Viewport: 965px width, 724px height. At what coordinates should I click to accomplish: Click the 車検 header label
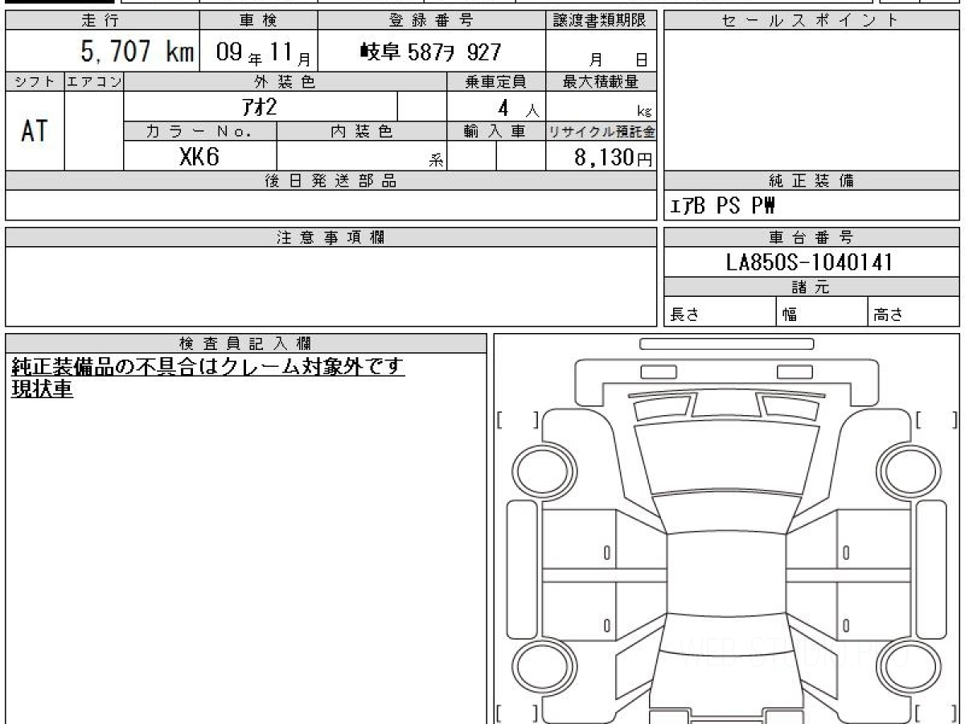coord(258,21)
